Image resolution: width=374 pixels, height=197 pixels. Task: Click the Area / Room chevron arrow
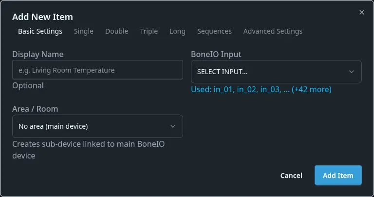(173, 126)
